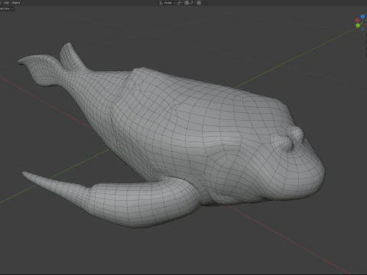The height and width of the screenshot is (275, 367).
Task: Open the Select Box tool dropdown
Action: pos(7,8)
